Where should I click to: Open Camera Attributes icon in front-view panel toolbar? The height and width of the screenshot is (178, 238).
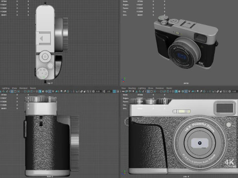point(130,91)
